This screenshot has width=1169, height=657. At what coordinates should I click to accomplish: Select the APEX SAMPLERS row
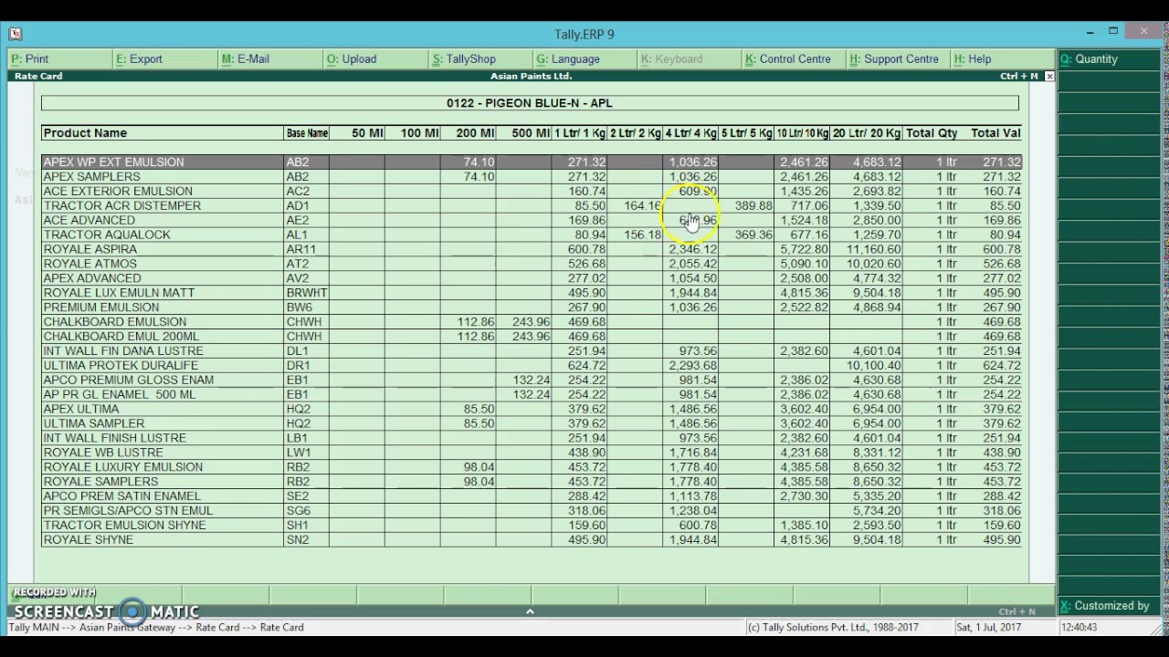532,176
